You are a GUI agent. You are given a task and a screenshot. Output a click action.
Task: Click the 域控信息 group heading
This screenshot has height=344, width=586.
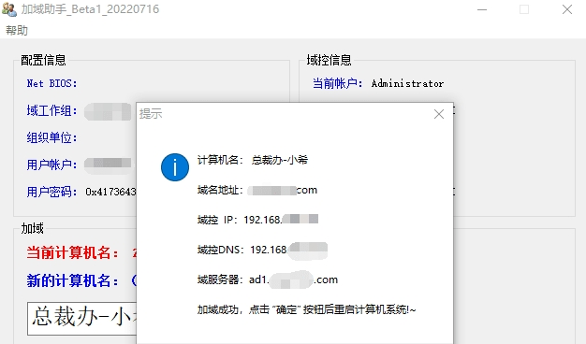point(329,60)
